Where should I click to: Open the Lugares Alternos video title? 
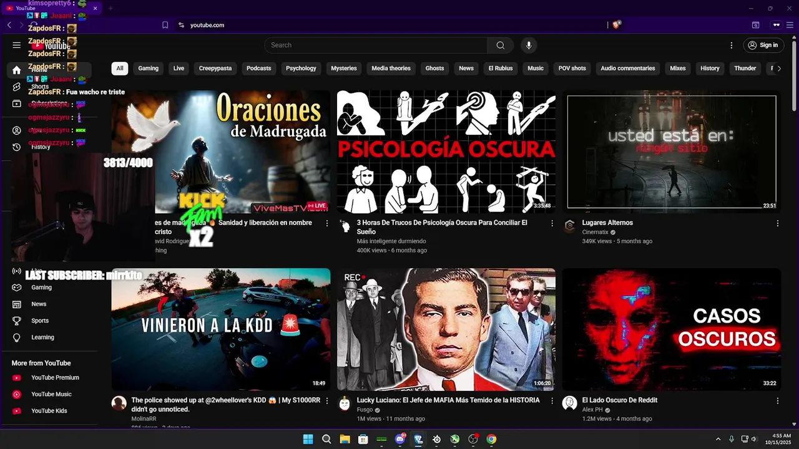pos(607,223)
